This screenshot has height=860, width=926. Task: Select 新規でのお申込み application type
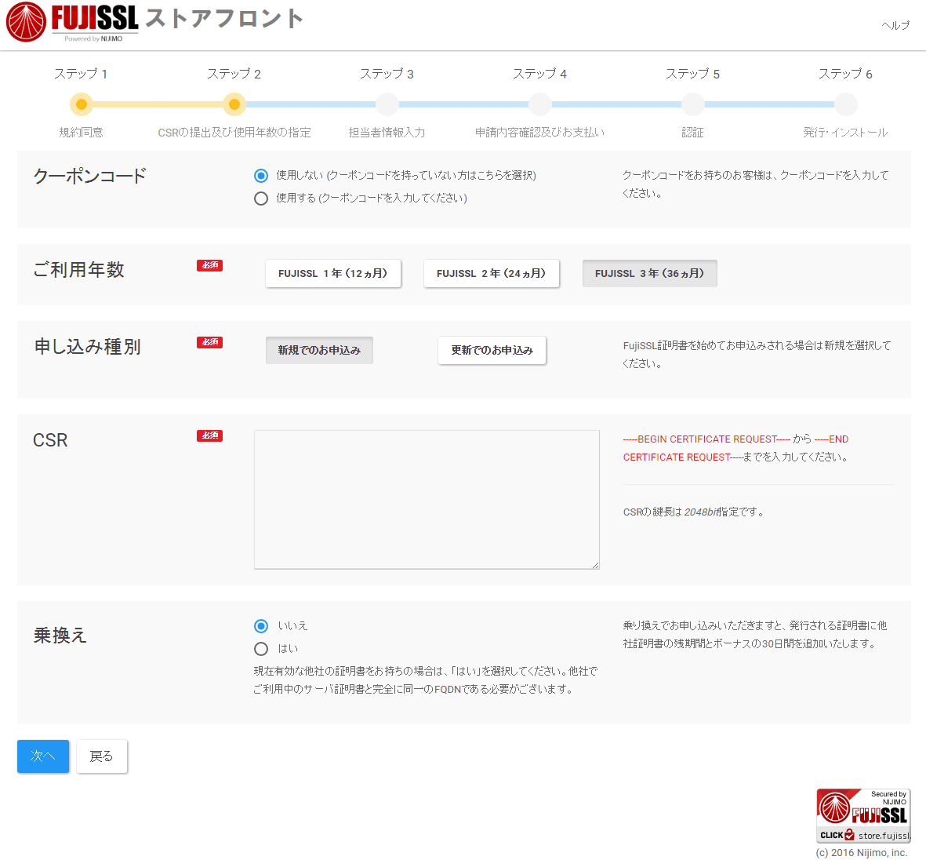(x=319, y=351)
